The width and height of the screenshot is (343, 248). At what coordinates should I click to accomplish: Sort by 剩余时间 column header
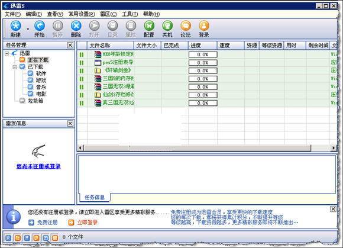coord(318,46)
